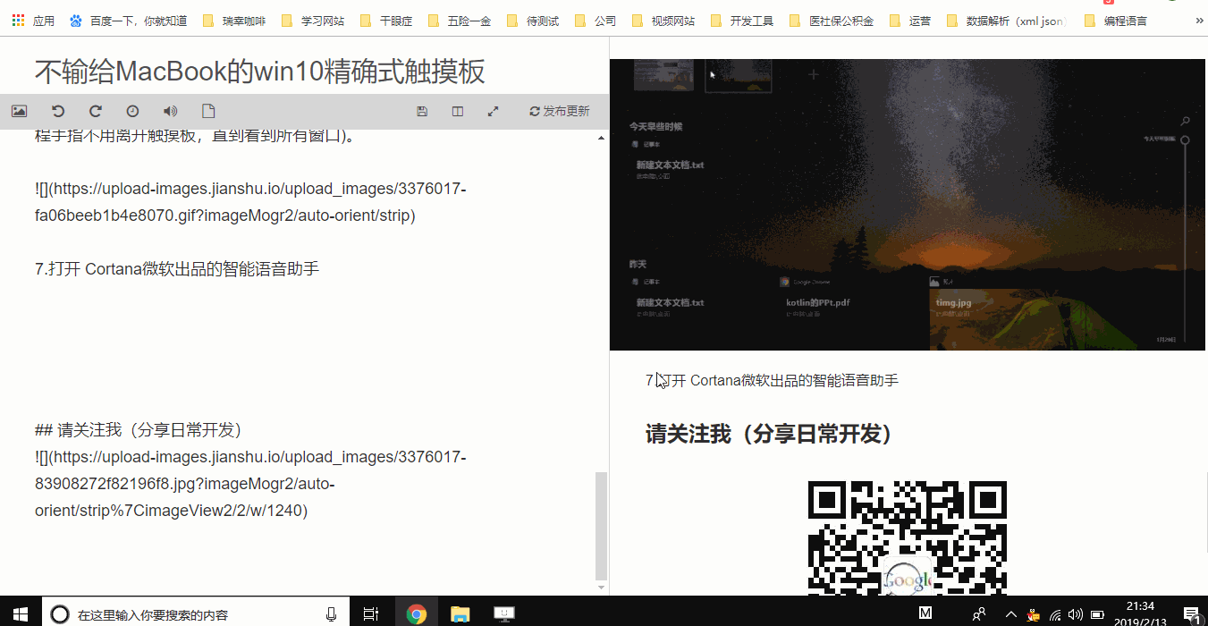Open the 应用 apps shortcut in bookmarks bar
The height and width of the screenshot is (626, 1208).
34,21
